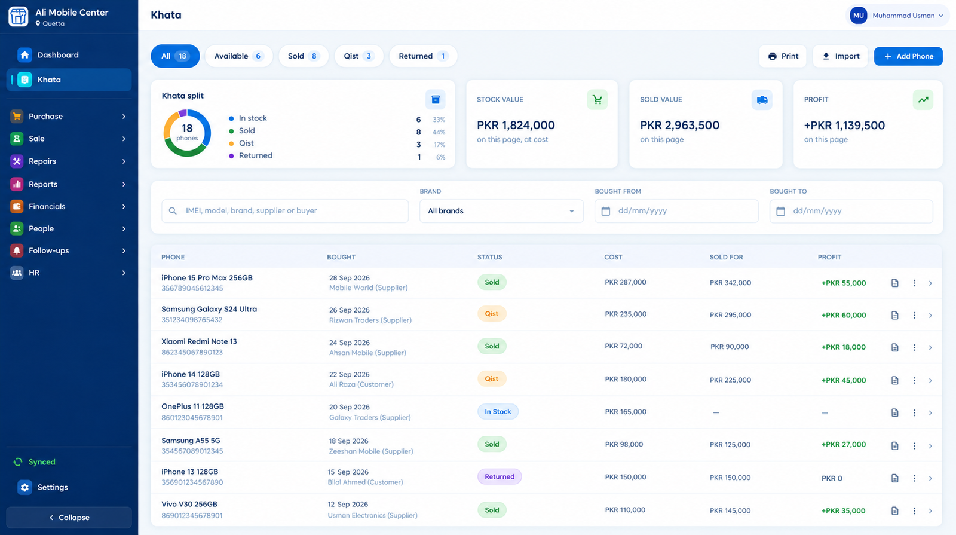Click the Add Phone button
The height and width of the screenshot is (535, 956).
[908, 56]
